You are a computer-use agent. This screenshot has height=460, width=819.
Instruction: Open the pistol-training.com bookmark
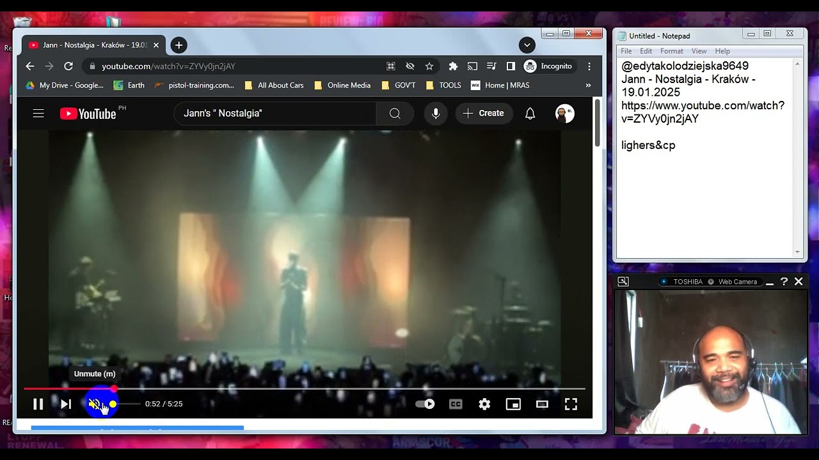tap(195, 85)
